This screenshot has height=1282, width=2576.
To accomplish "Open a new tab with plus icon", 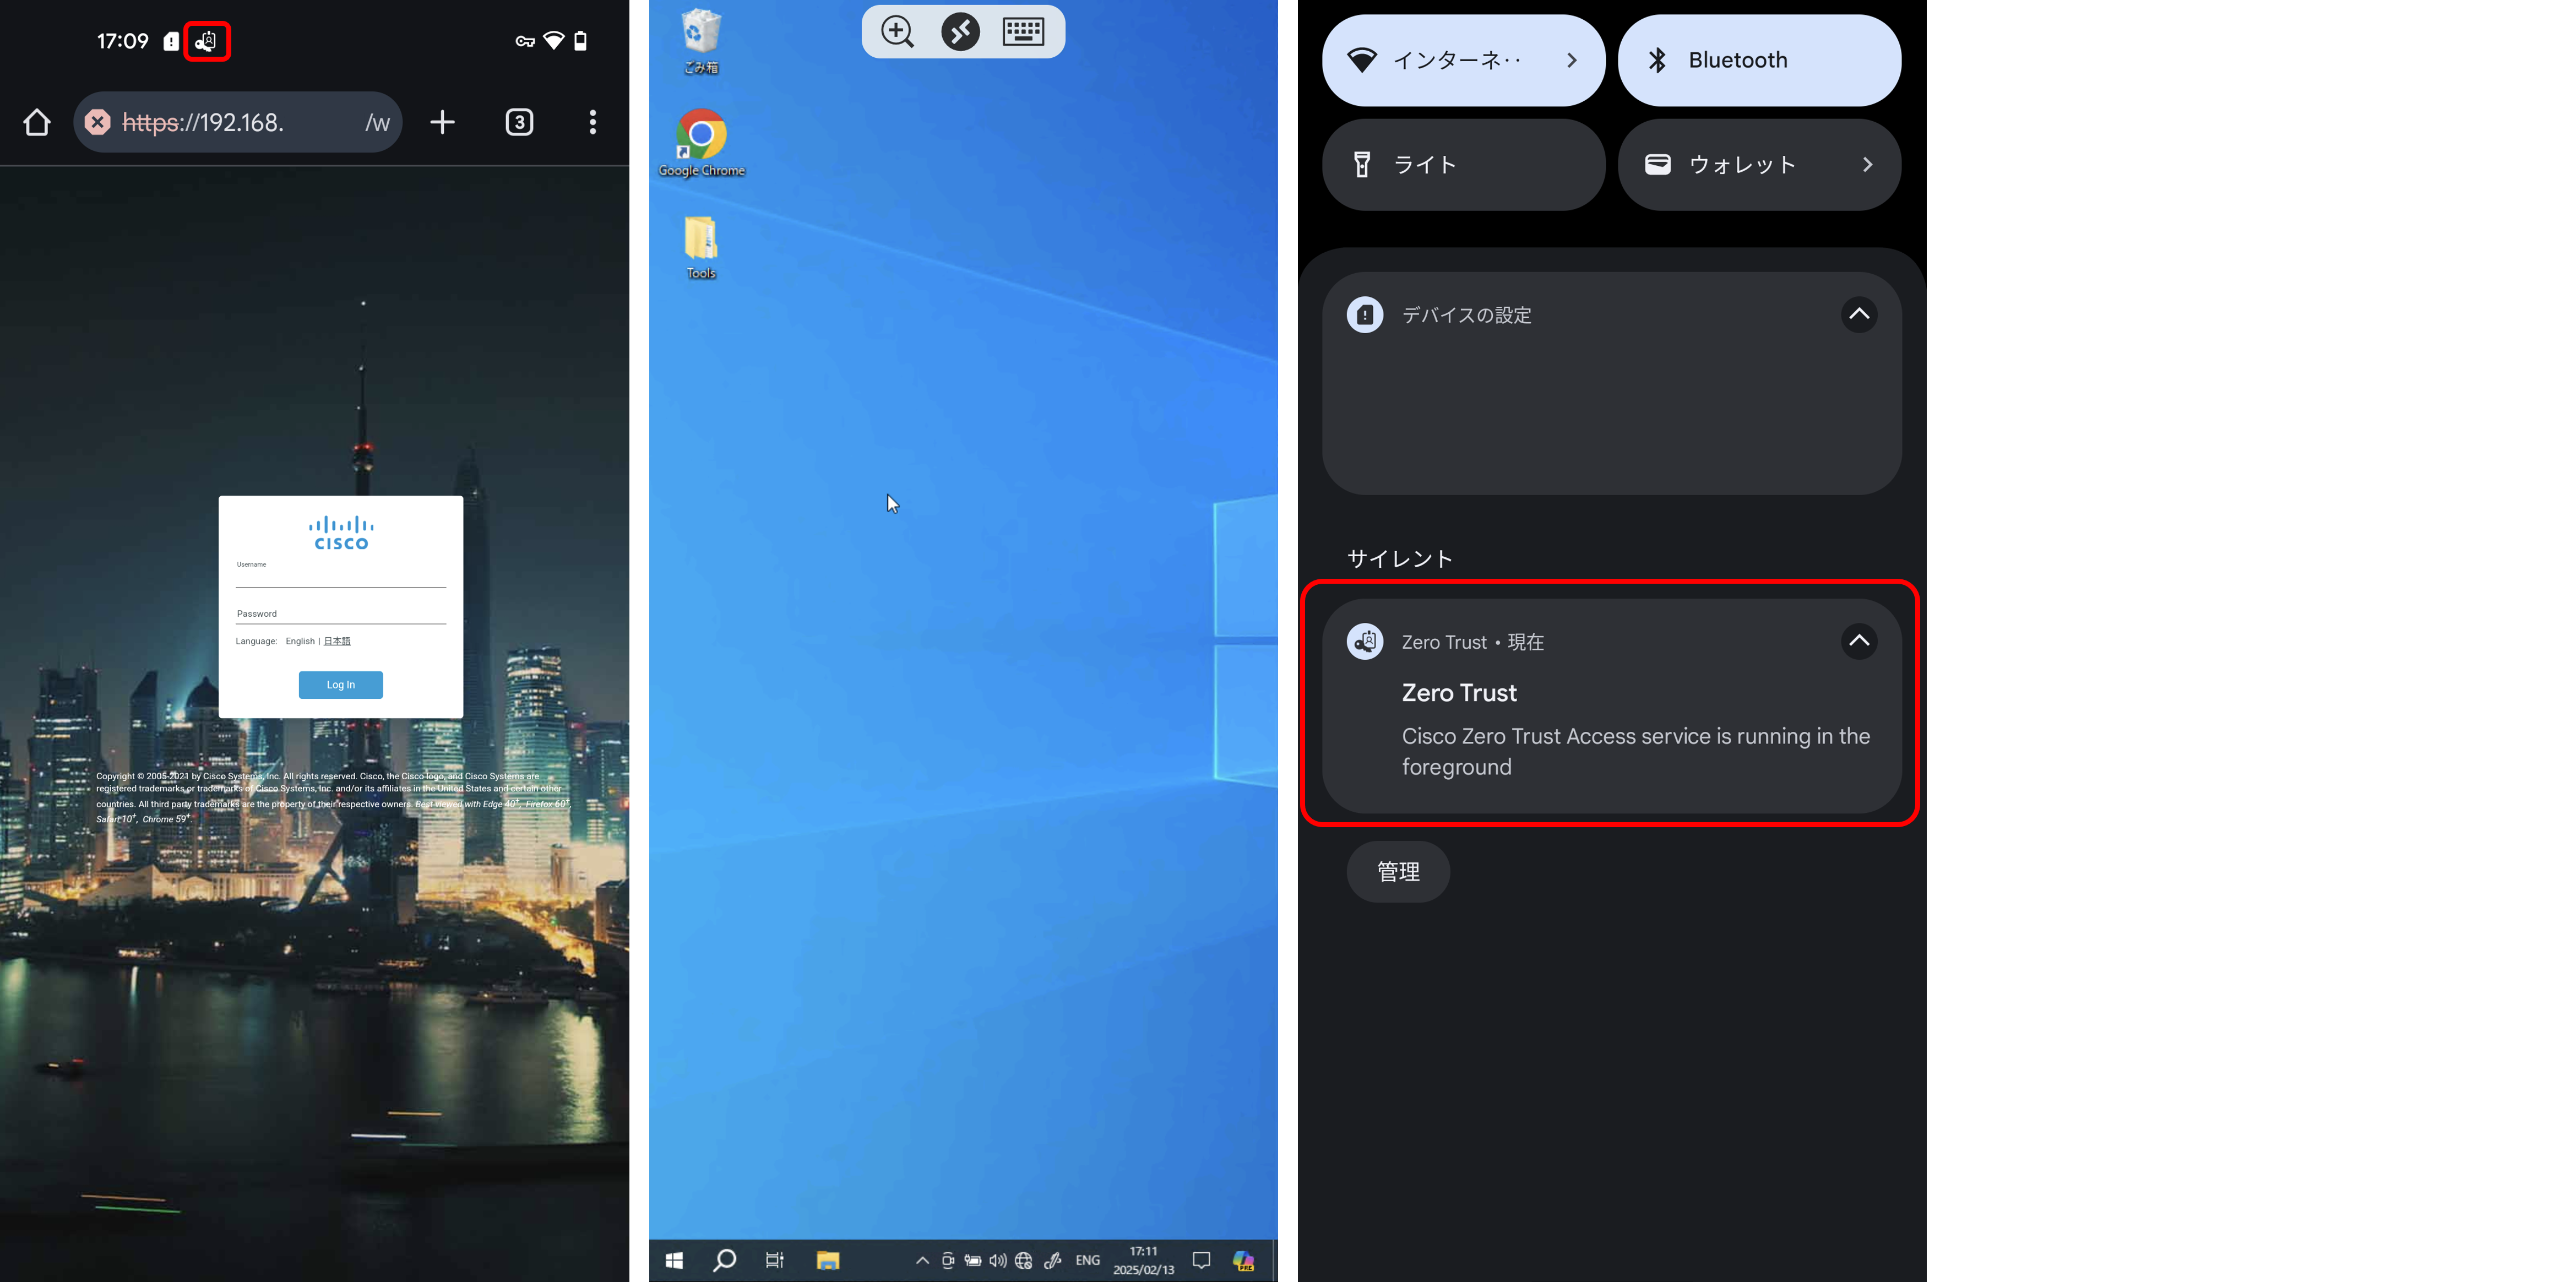I will point(442,122).
